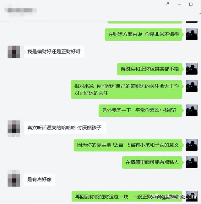Select the message 在财运方面来说 你是非常不错得
The height and width of the screenshot is (204, 201).
tap(144, 34)
